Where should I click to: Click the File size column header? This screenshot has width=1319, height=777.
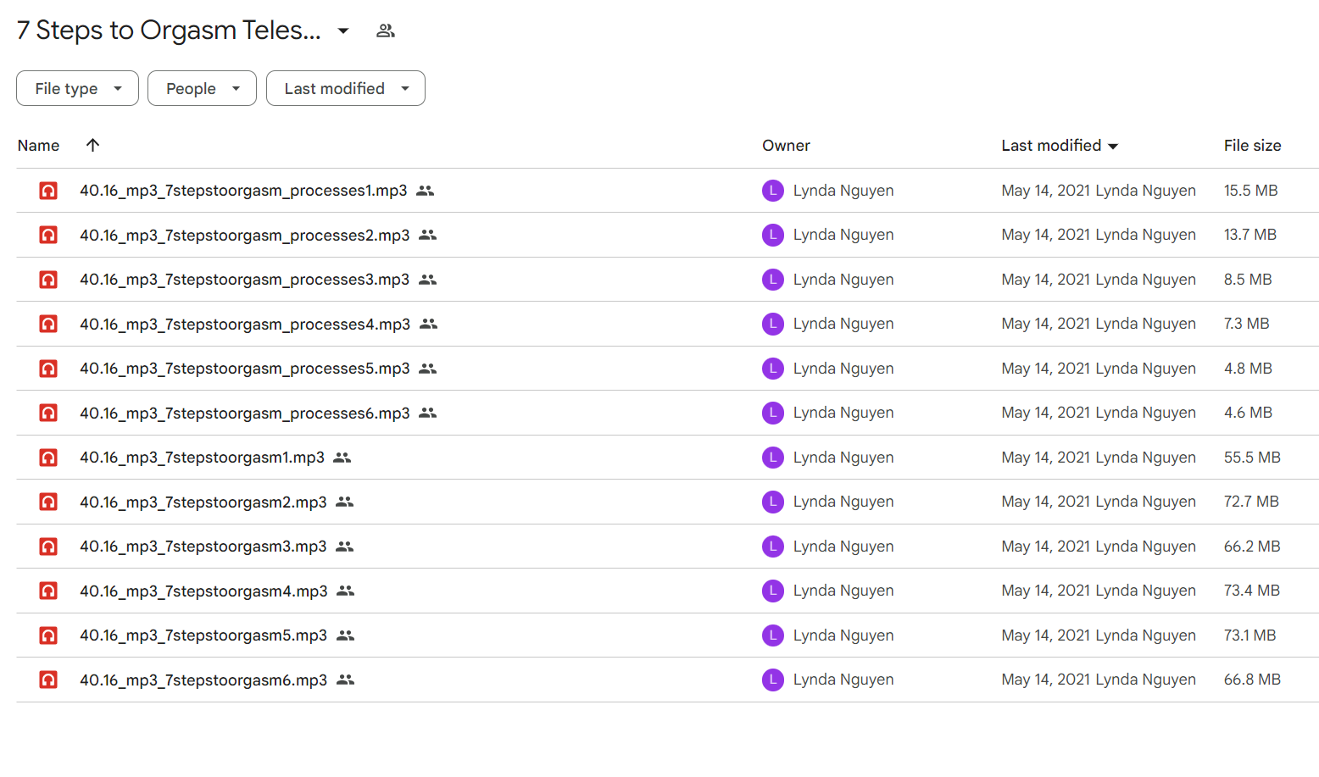pos(1252,146)
